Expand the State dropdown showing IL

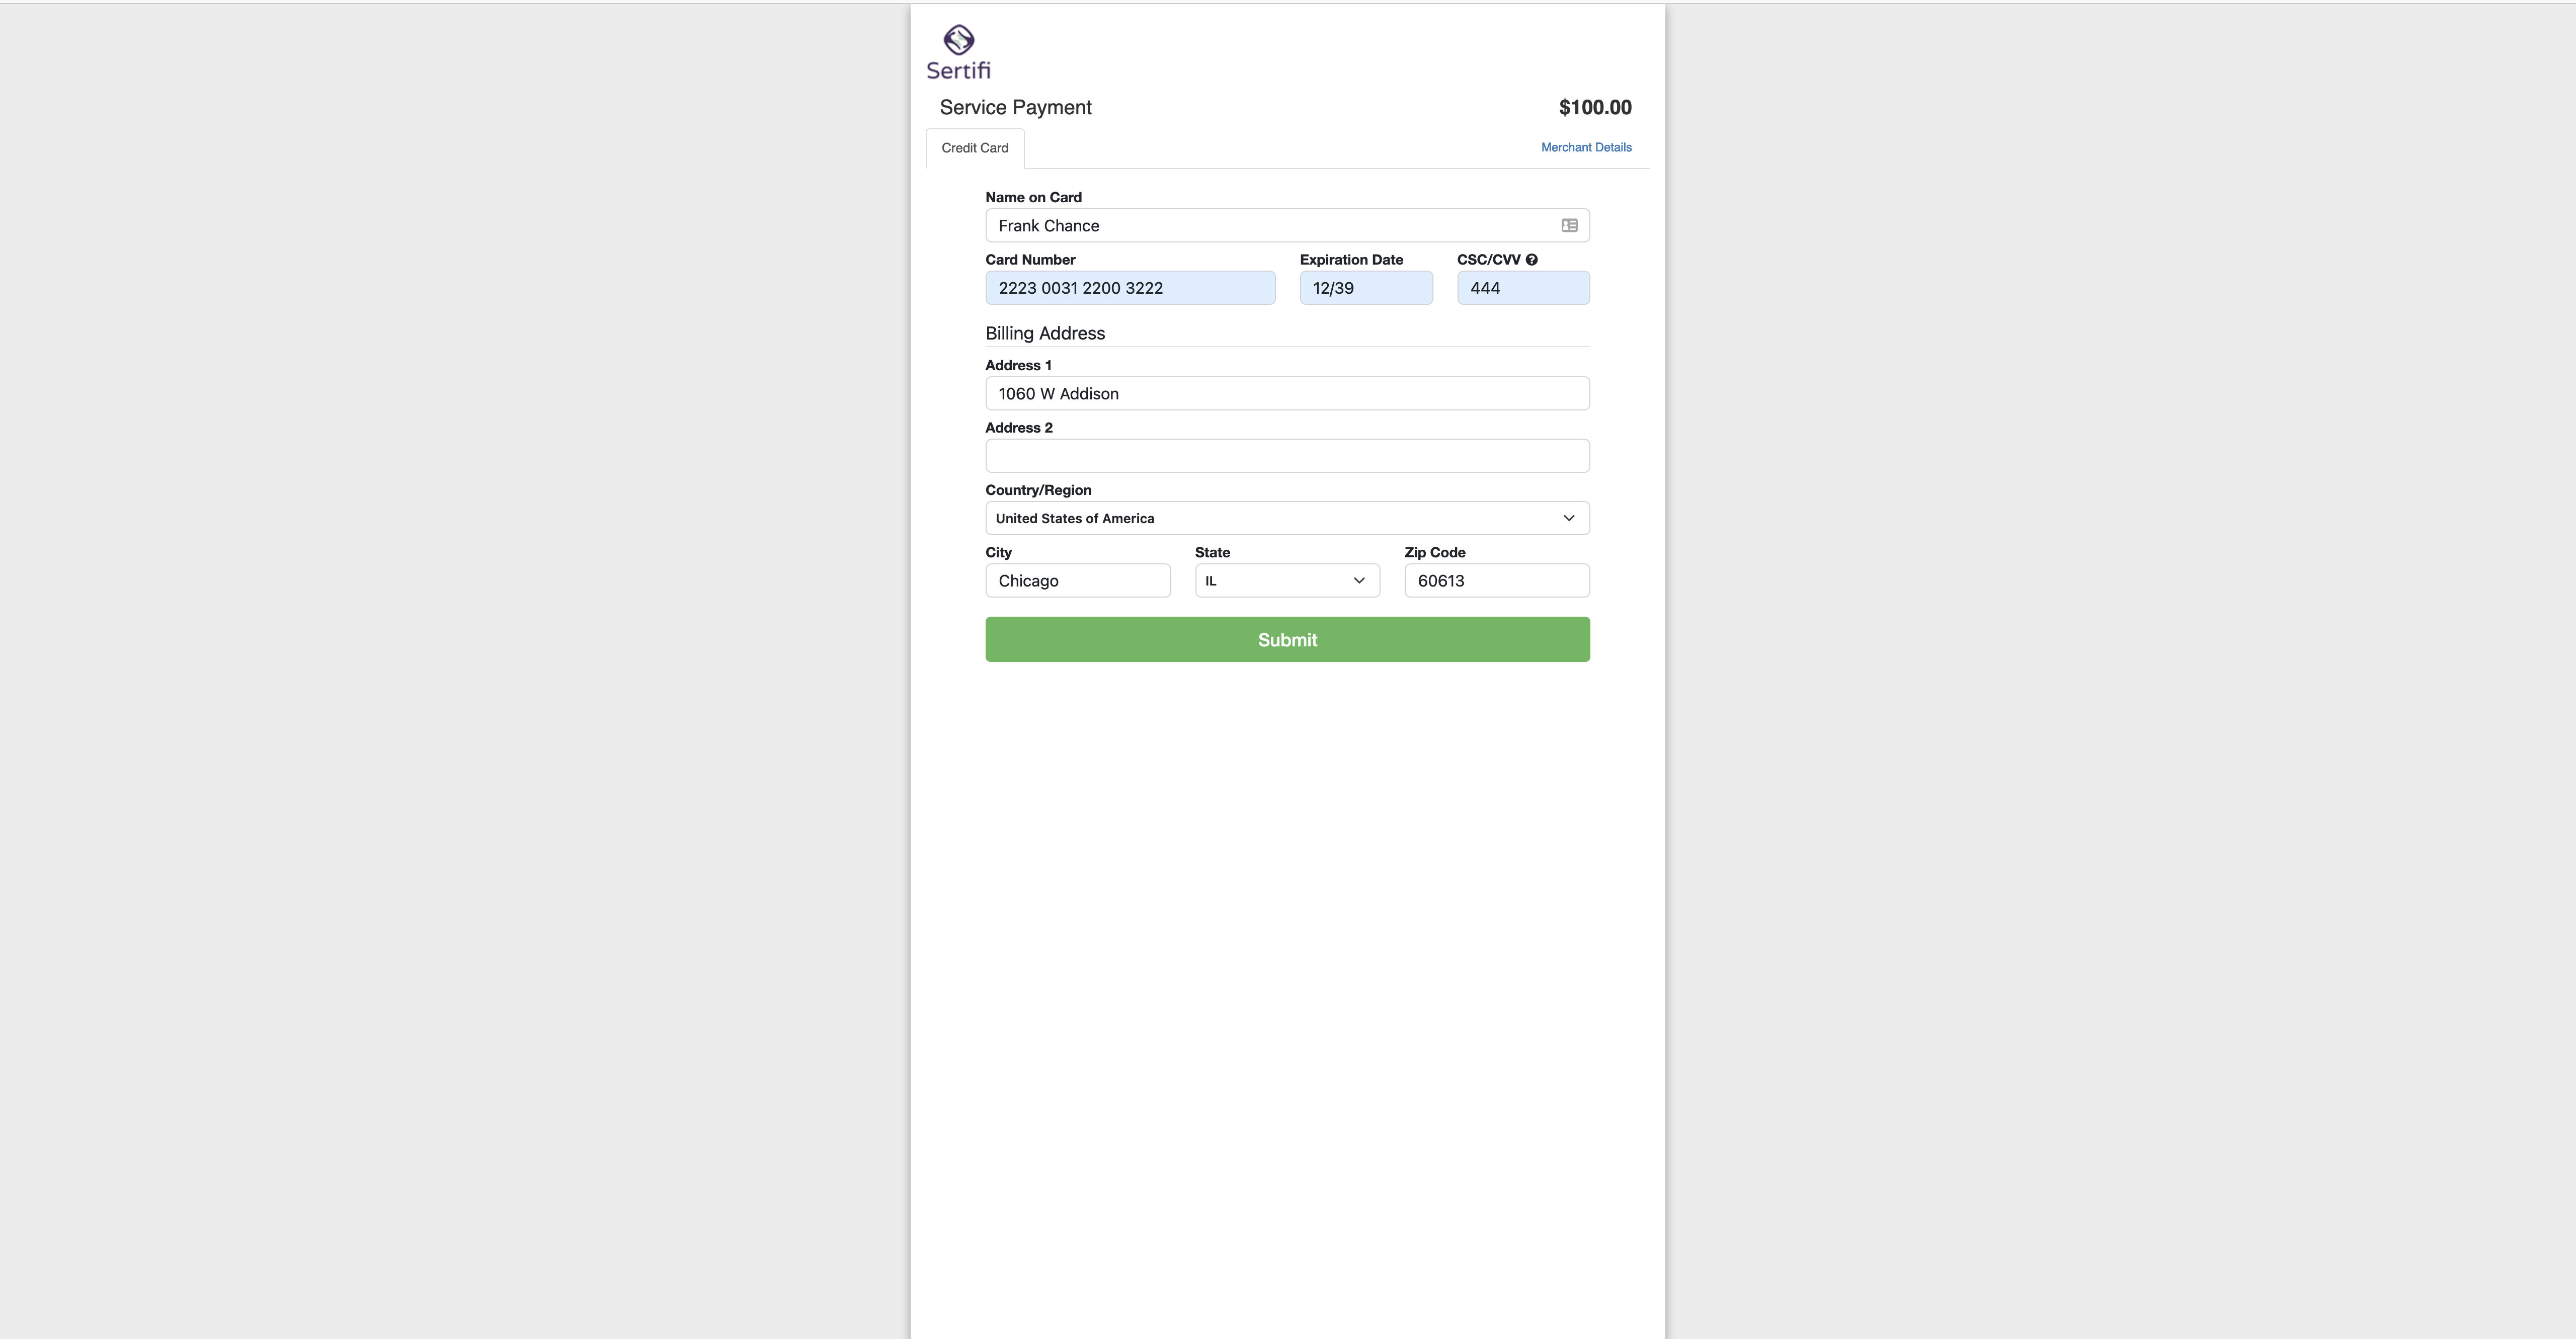[1287, 581]
